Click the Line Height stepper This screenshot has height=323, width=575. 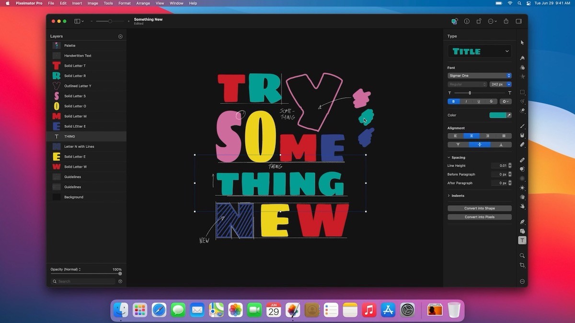pyautogui.click(x=510, y=166)
